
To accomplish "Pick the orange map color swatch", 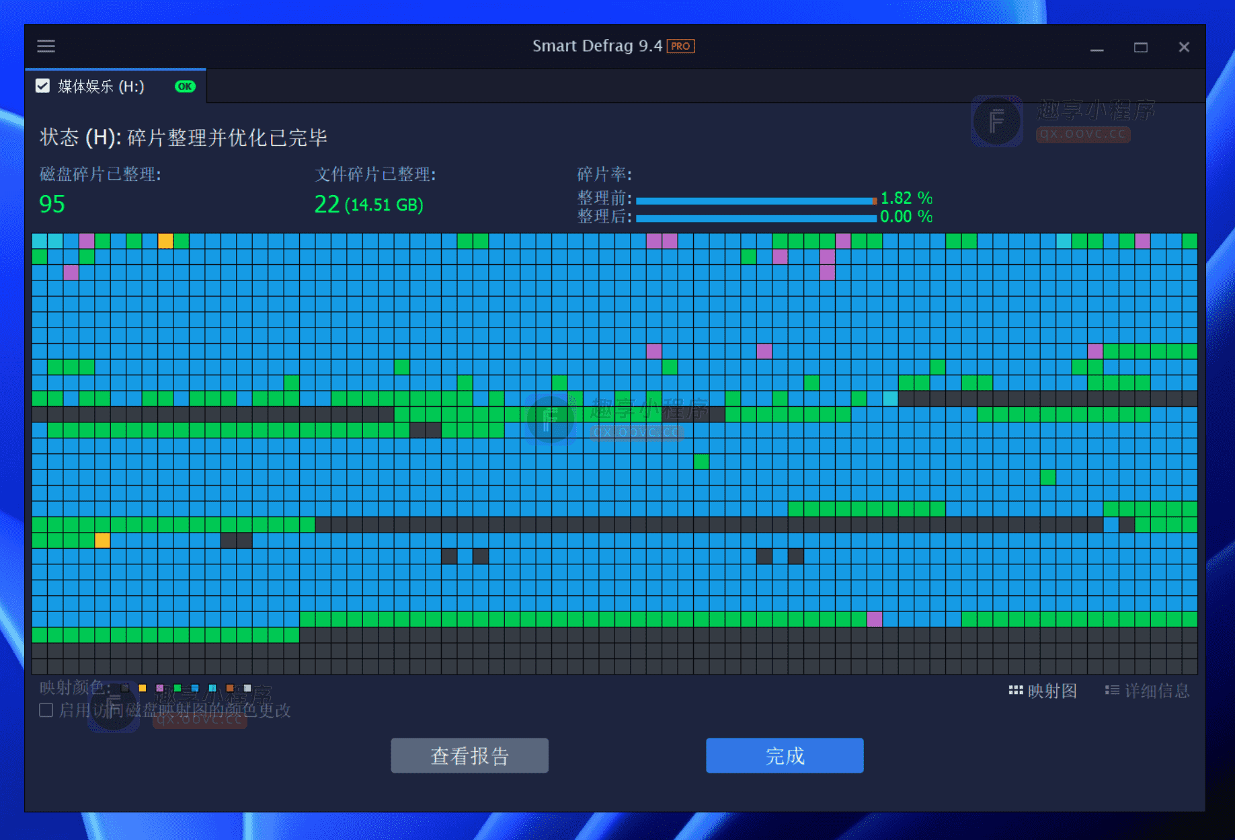I will tap(230, 688).
